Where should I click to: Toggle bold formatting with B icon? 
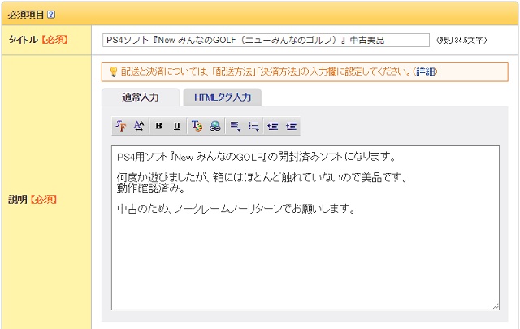pyautogui.click(x=159, y=126)
